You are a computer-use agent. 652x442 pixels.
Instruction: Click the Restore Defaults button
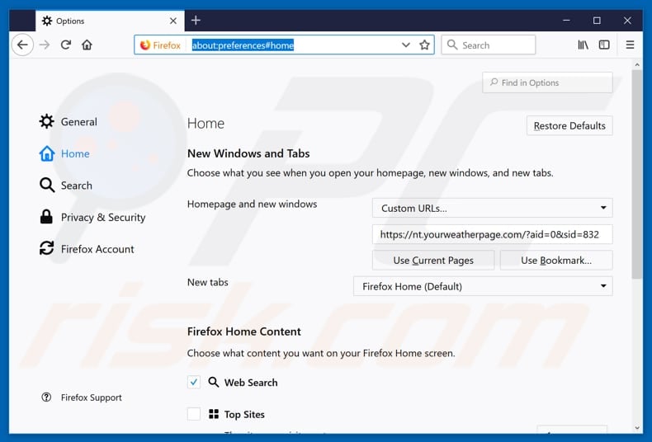tap(569, 126)
